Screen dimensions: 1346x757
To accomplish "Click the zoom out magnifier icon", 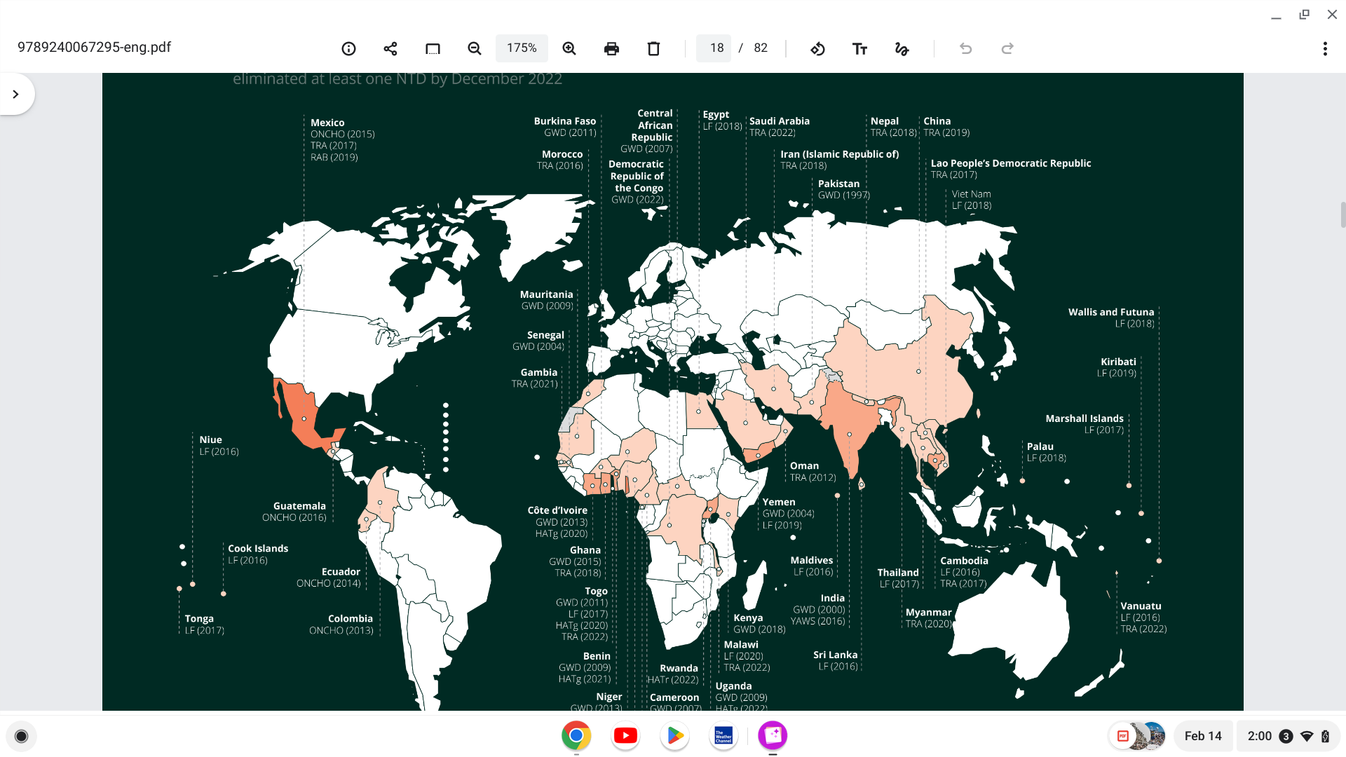I will [x=475, y=48].
